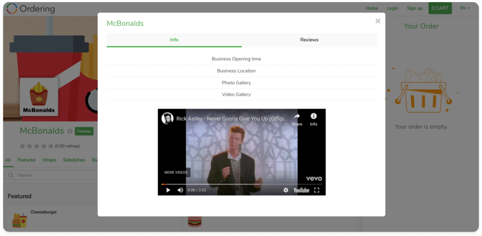Open the 0 CART button
Viewport: 482px width, 236px height.
(x=440, y=8)
